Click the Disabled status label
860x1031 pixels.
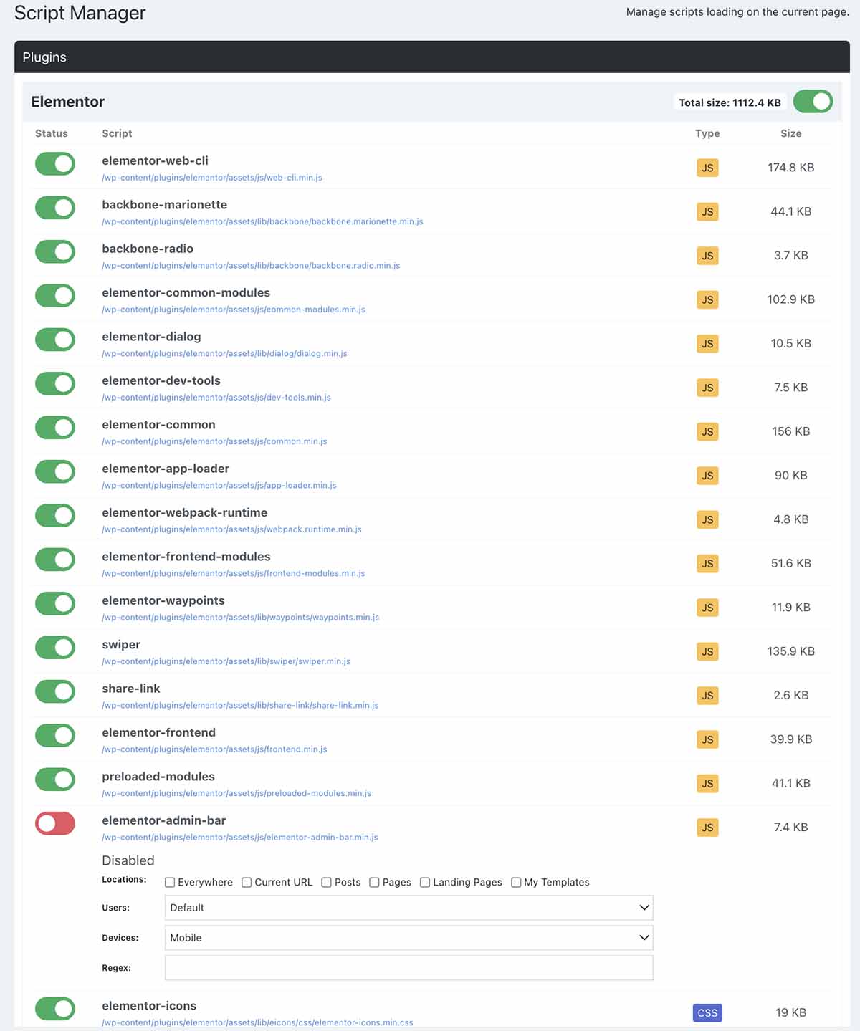(x=128, y=860)
